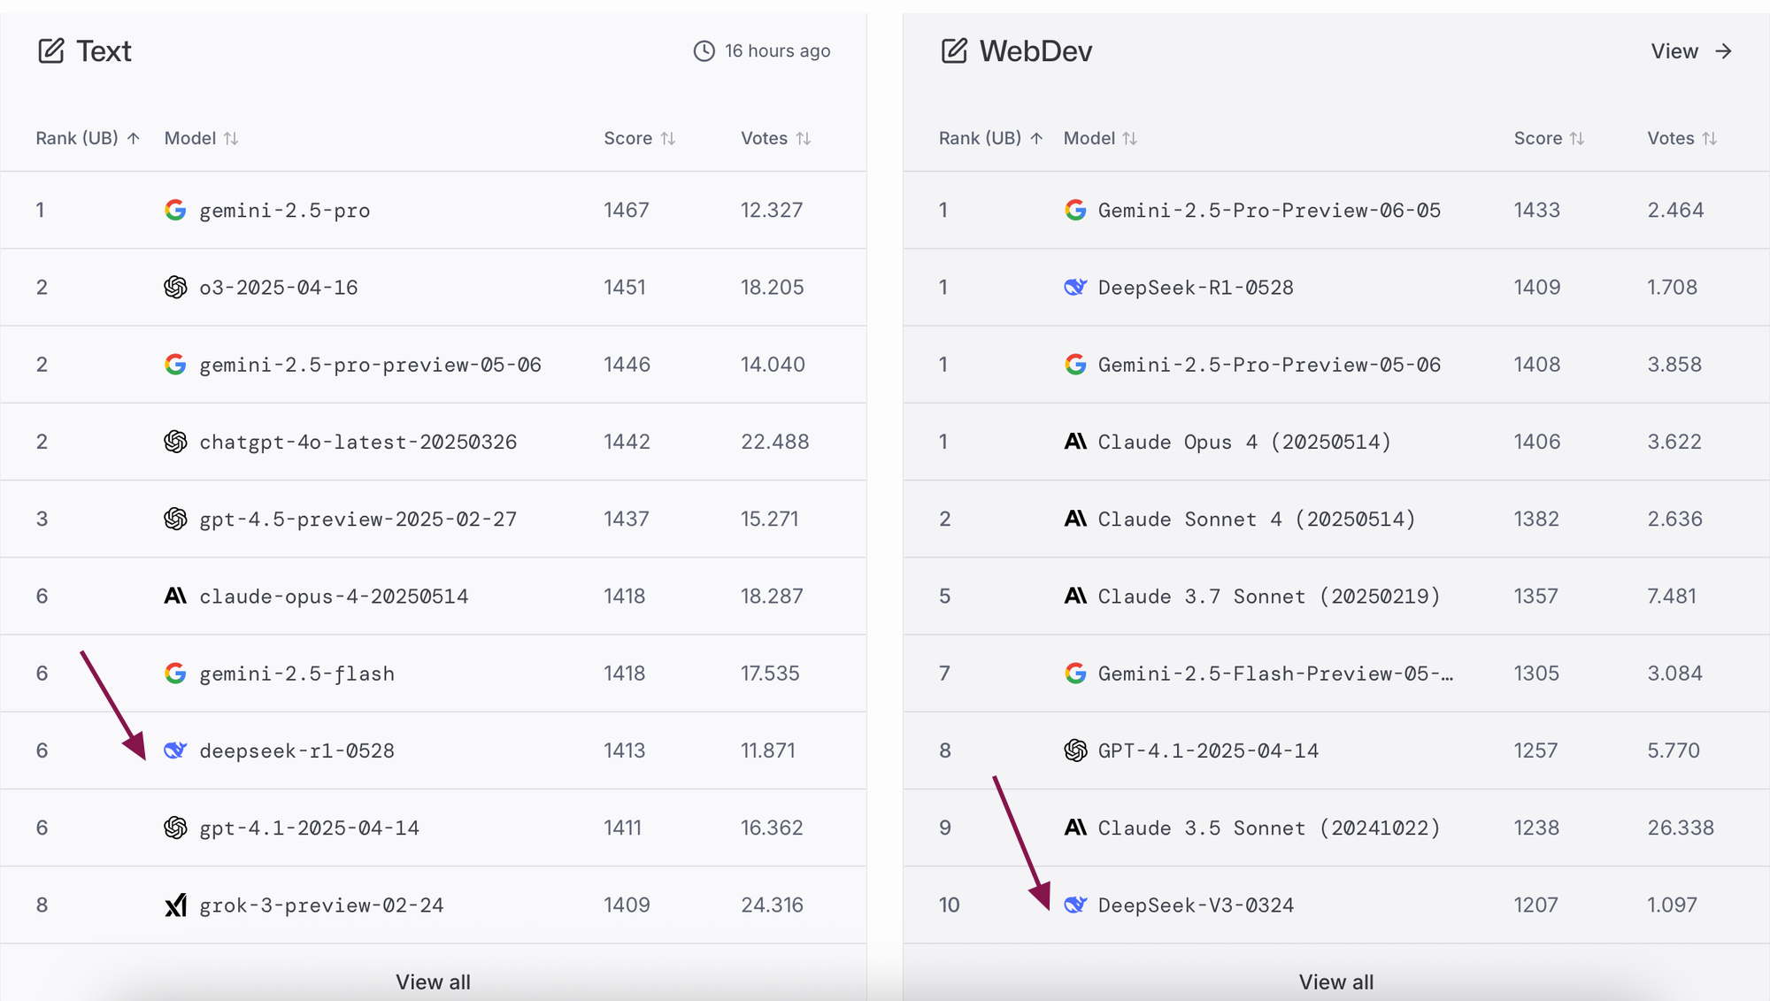The height and width of the screenshot is (1001, 1770).
Task: Click the DeepSeek icon beside DeepSeek-V3-0324
Action: click(1075, 905)
